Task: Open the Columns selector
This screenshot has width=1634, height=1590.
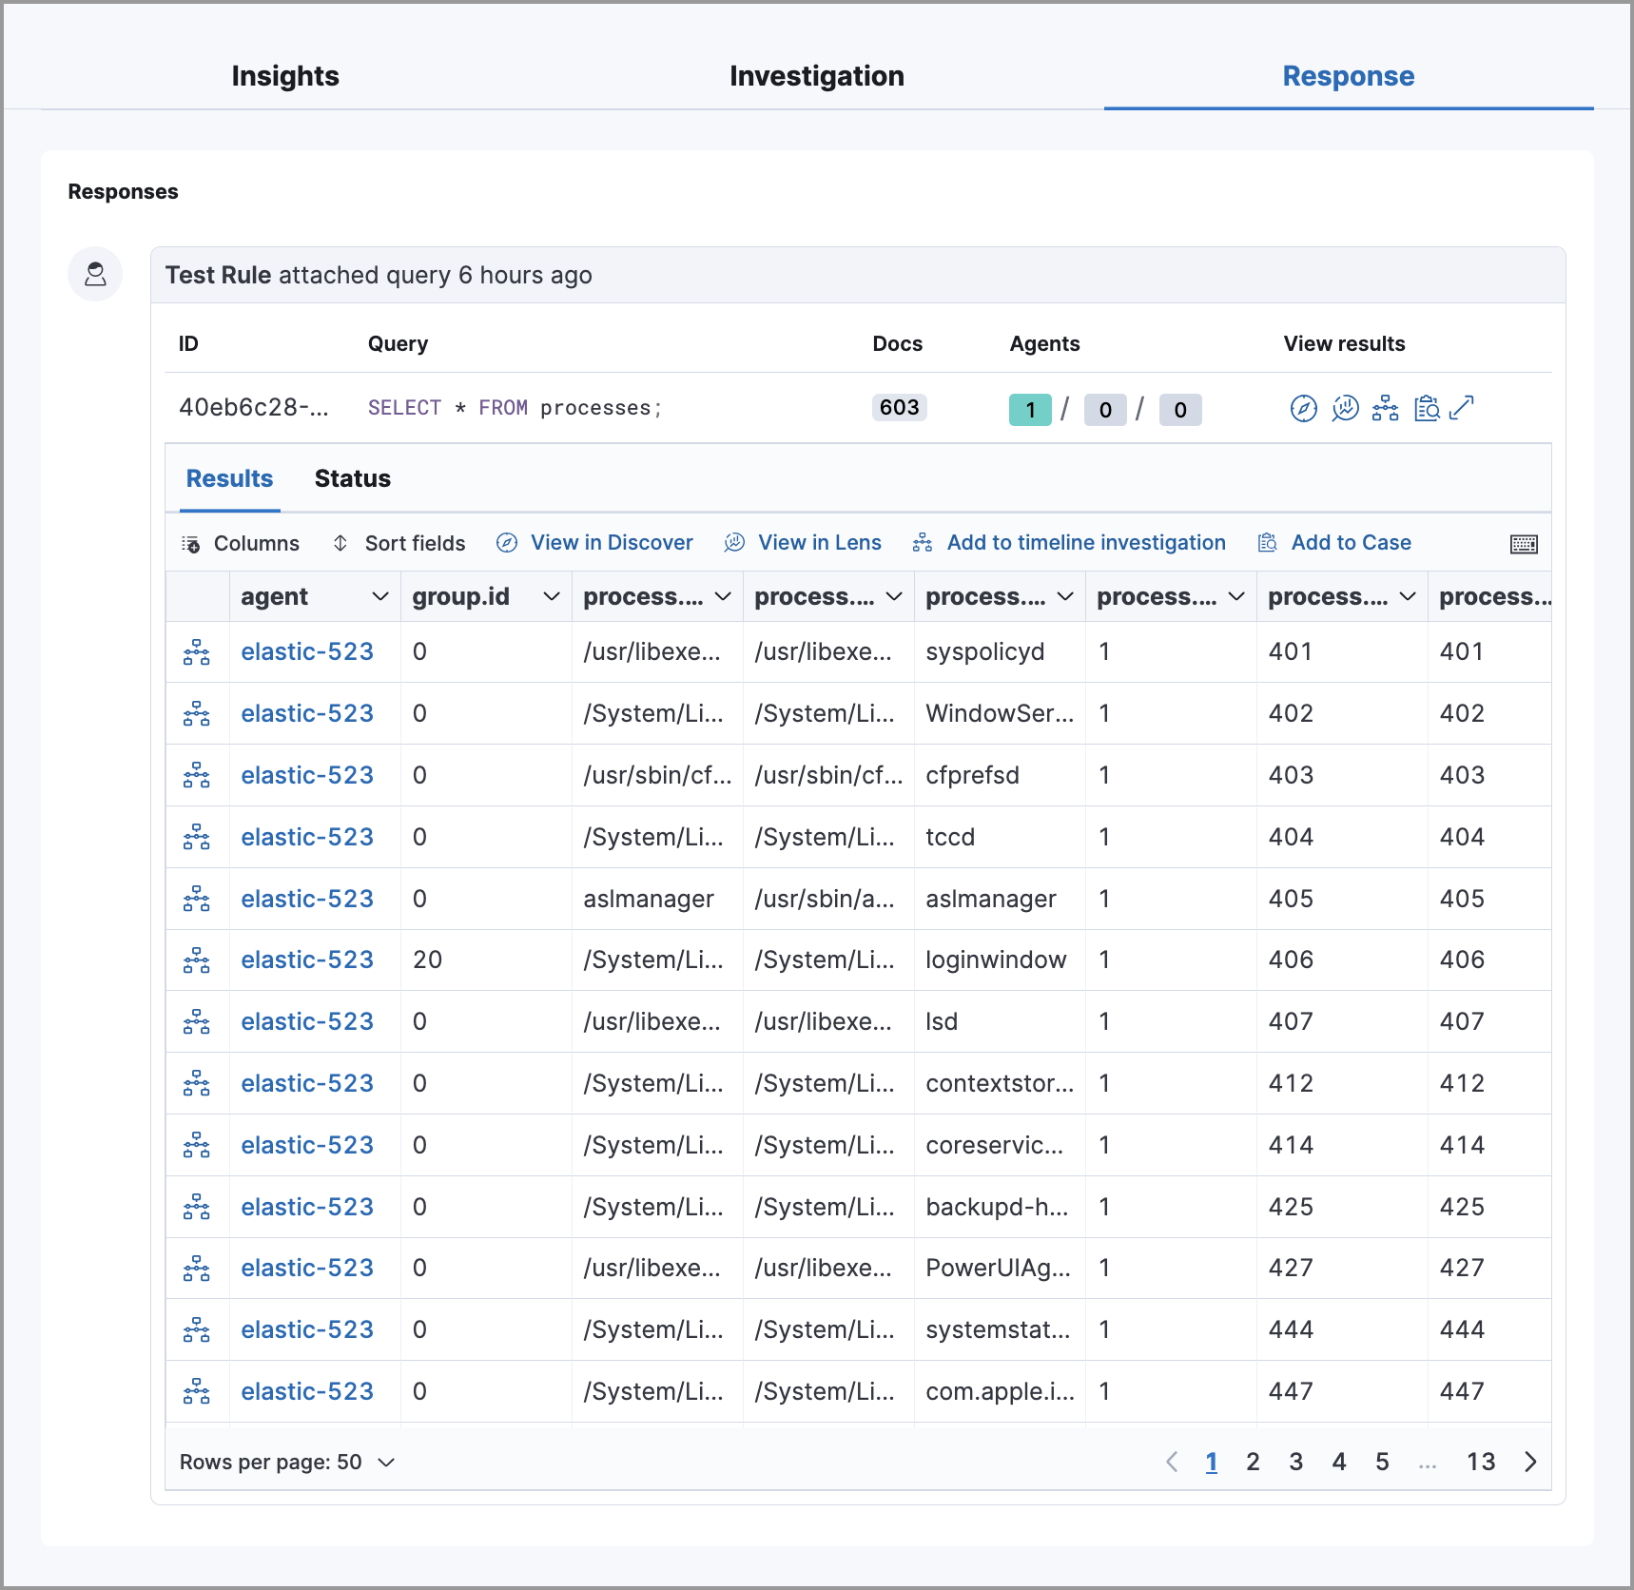Action: pyautogui.click(x=242, y=542)
